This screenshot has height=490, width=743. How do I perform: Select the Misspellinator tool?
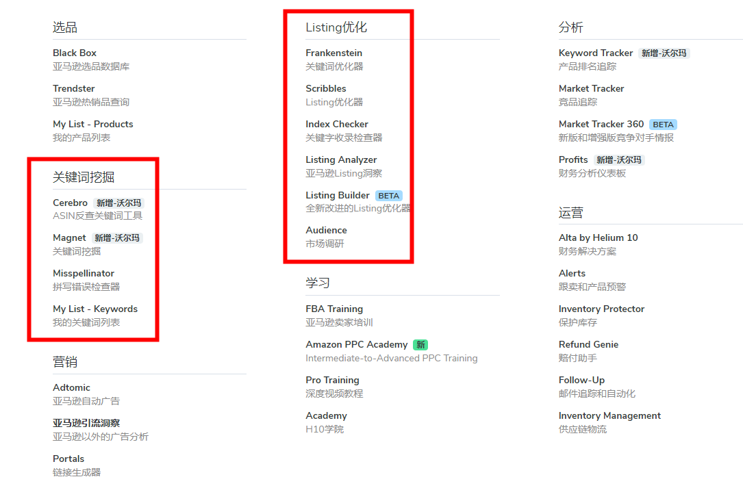[84, 274]
